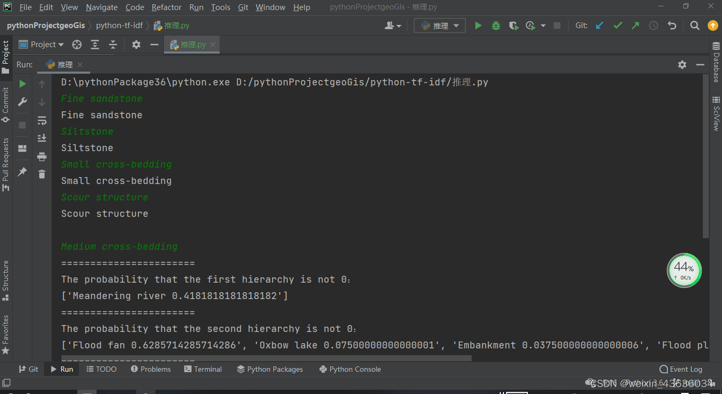Toggle the Favorites side panel
Image resolution: width=722 pixels, height=394 pixels.
point(6,335)
